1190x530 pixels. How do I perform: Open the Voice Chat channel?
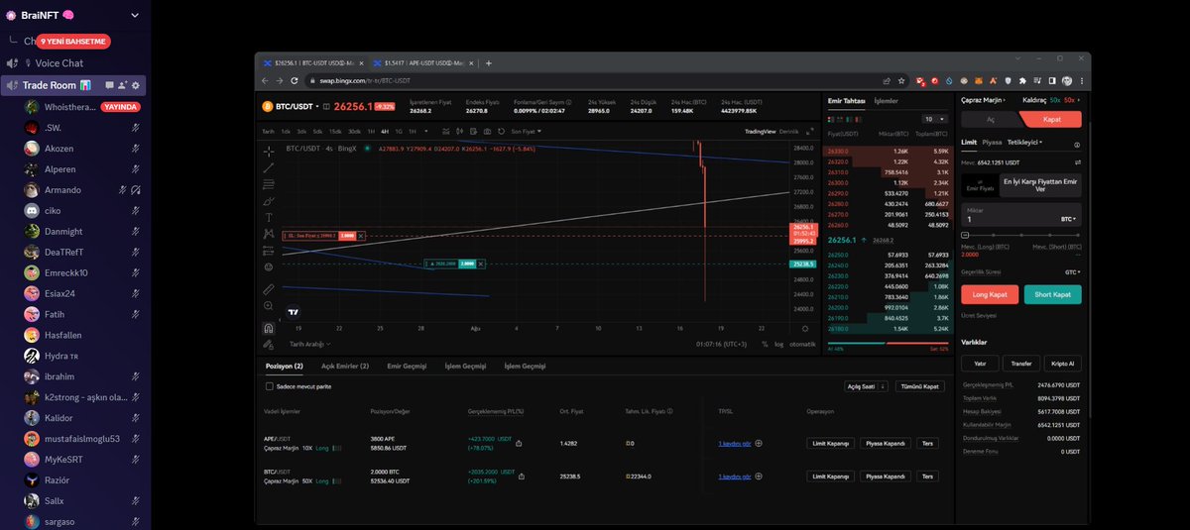tap(59, 63)
